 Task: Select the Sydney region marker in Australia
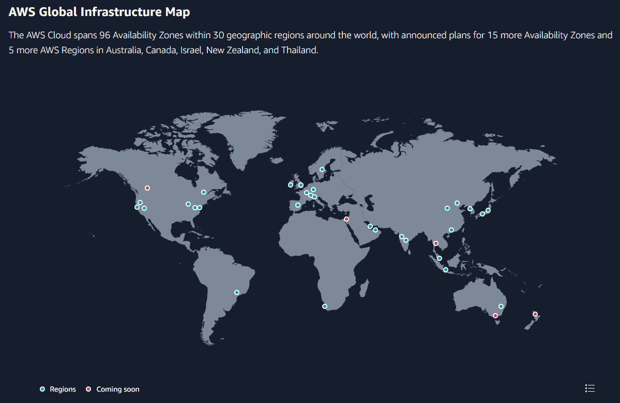pyautogui.click(x=501, y=306)
